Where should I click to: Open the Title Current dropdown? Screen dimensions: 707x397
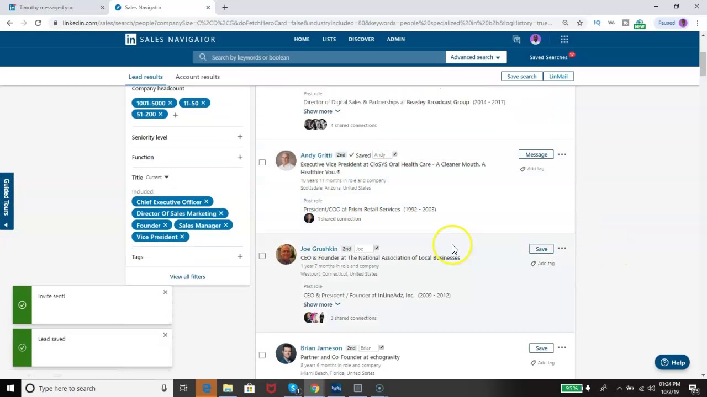coord(157,178)
